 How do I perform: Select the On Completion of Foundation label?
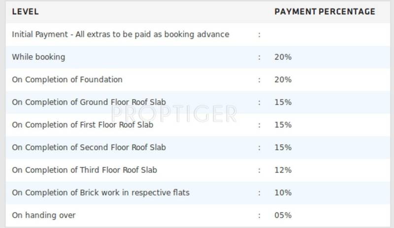coord(67,80)
